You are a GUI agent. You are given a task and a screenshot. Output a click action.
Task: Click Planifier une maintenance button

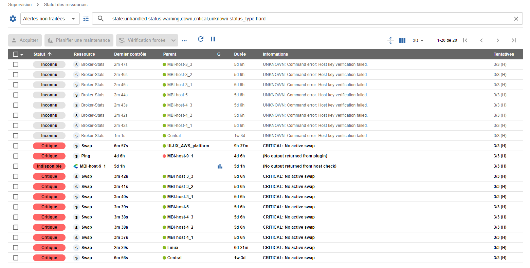coord(79,40)
